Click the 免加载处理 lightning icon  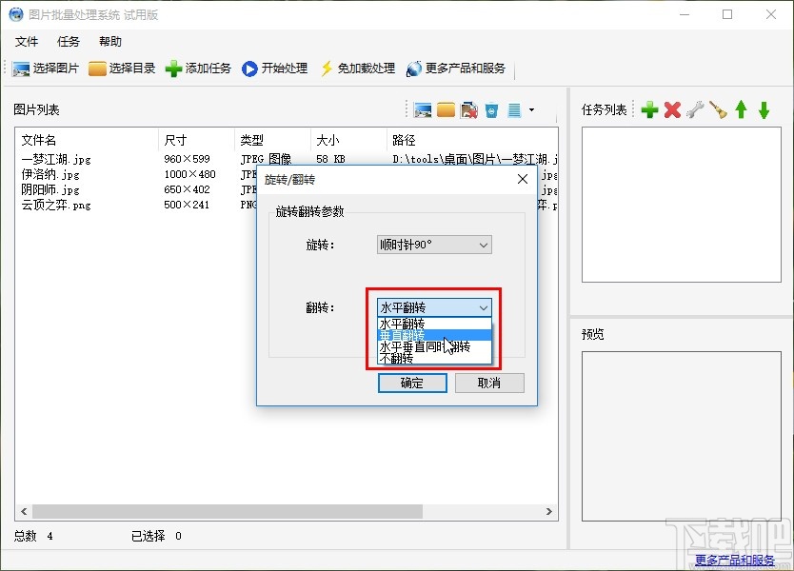point(328,68)
